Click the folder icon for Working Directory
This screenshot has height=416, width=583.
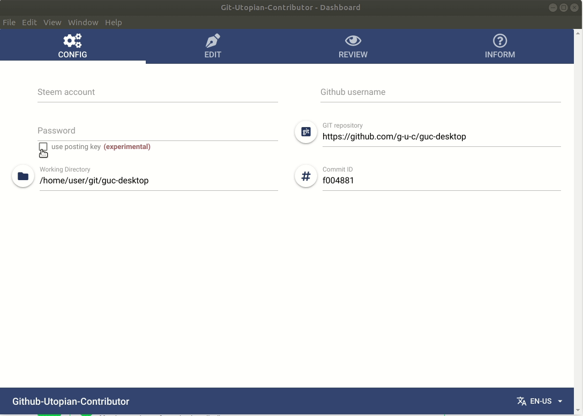click(x=23, y=176)
